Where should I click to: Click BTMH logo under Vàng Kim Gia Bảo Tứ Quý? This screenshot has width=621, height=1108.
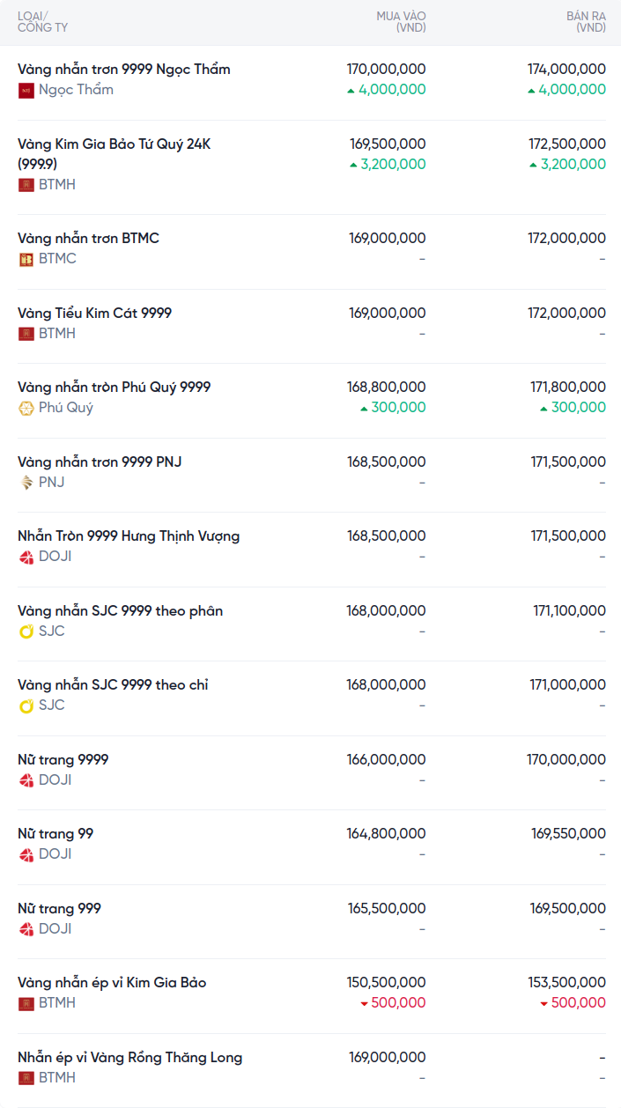(x=26, y=185)
